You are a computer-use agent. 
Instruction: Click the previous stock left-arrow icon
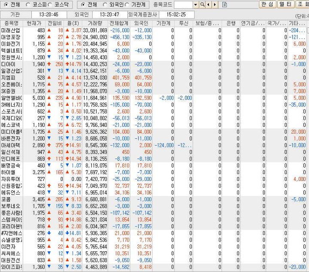coord(208,5)
